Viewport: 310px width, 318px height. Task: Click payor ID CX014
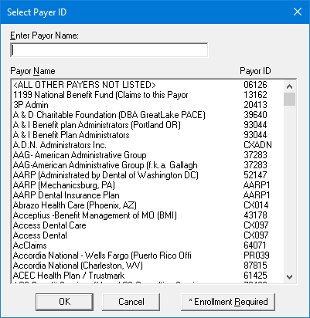pyautogui.click(x=256, y=205)
